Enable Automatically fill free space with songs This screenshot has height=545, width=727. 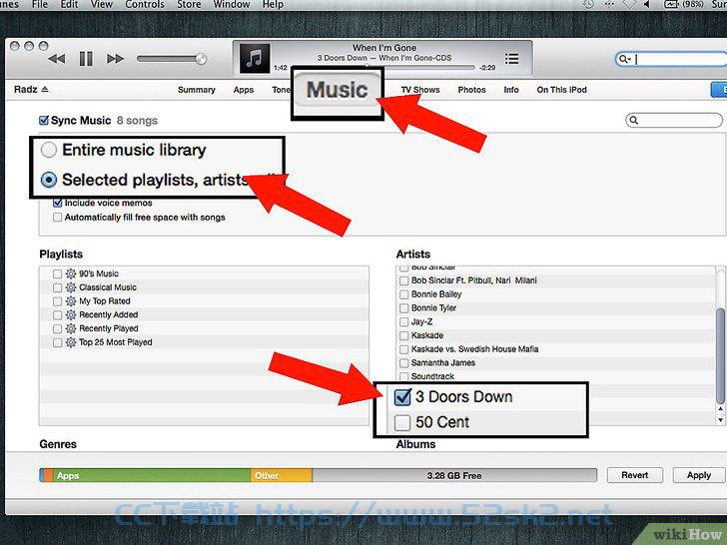(x=58, y=218)
